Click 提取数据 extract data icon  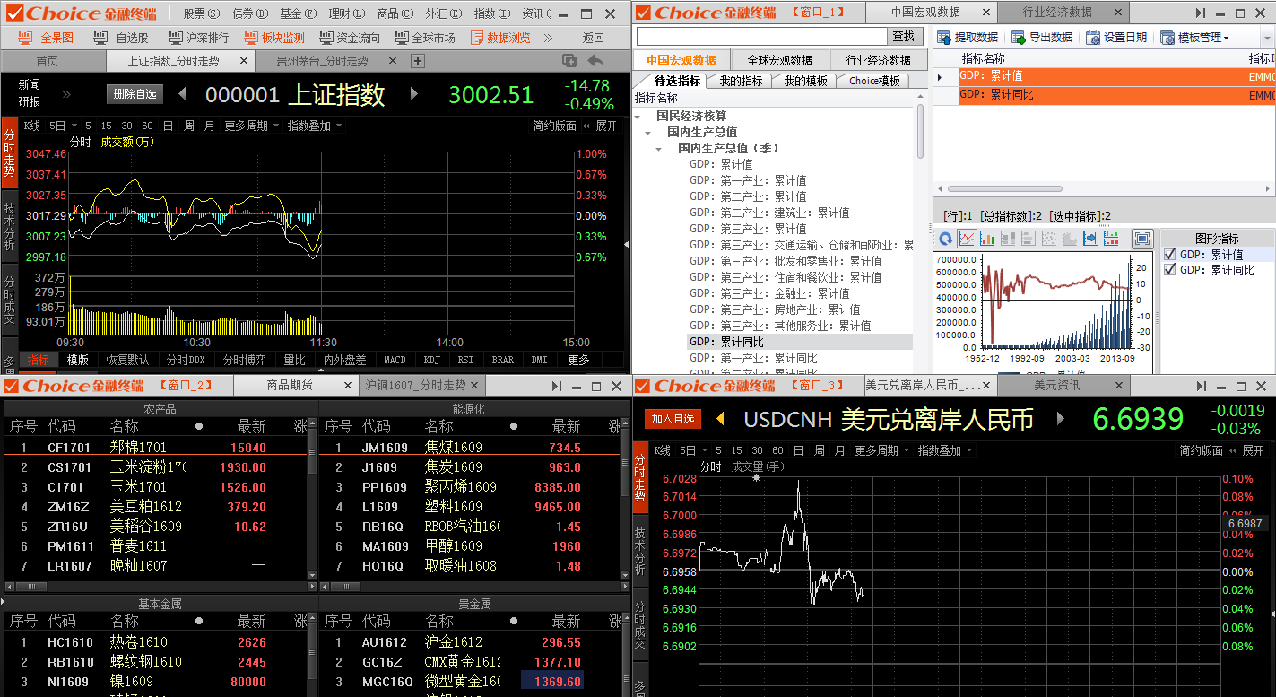point(968,38)
